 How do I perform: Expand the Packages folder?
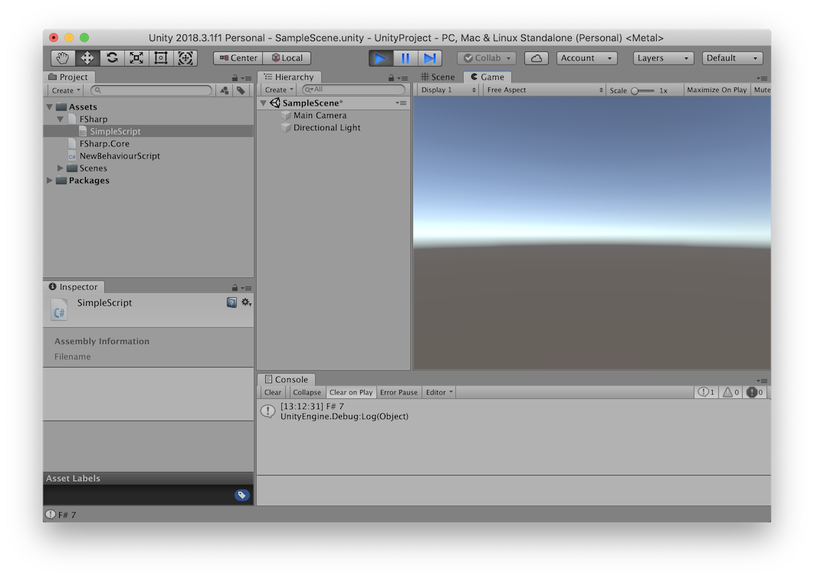(50, 181)
